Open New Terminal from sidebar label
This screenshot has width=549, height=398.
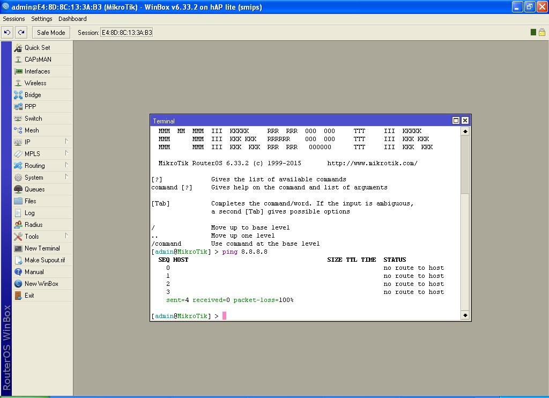(42, 248)
